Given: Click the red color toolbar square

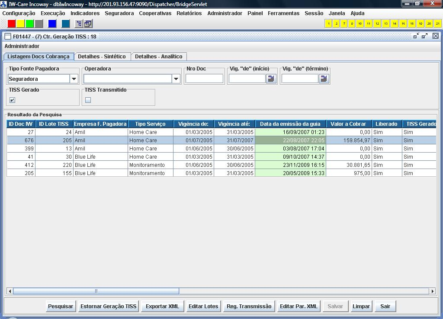Looking at the screenshot, I should [12, 24].
